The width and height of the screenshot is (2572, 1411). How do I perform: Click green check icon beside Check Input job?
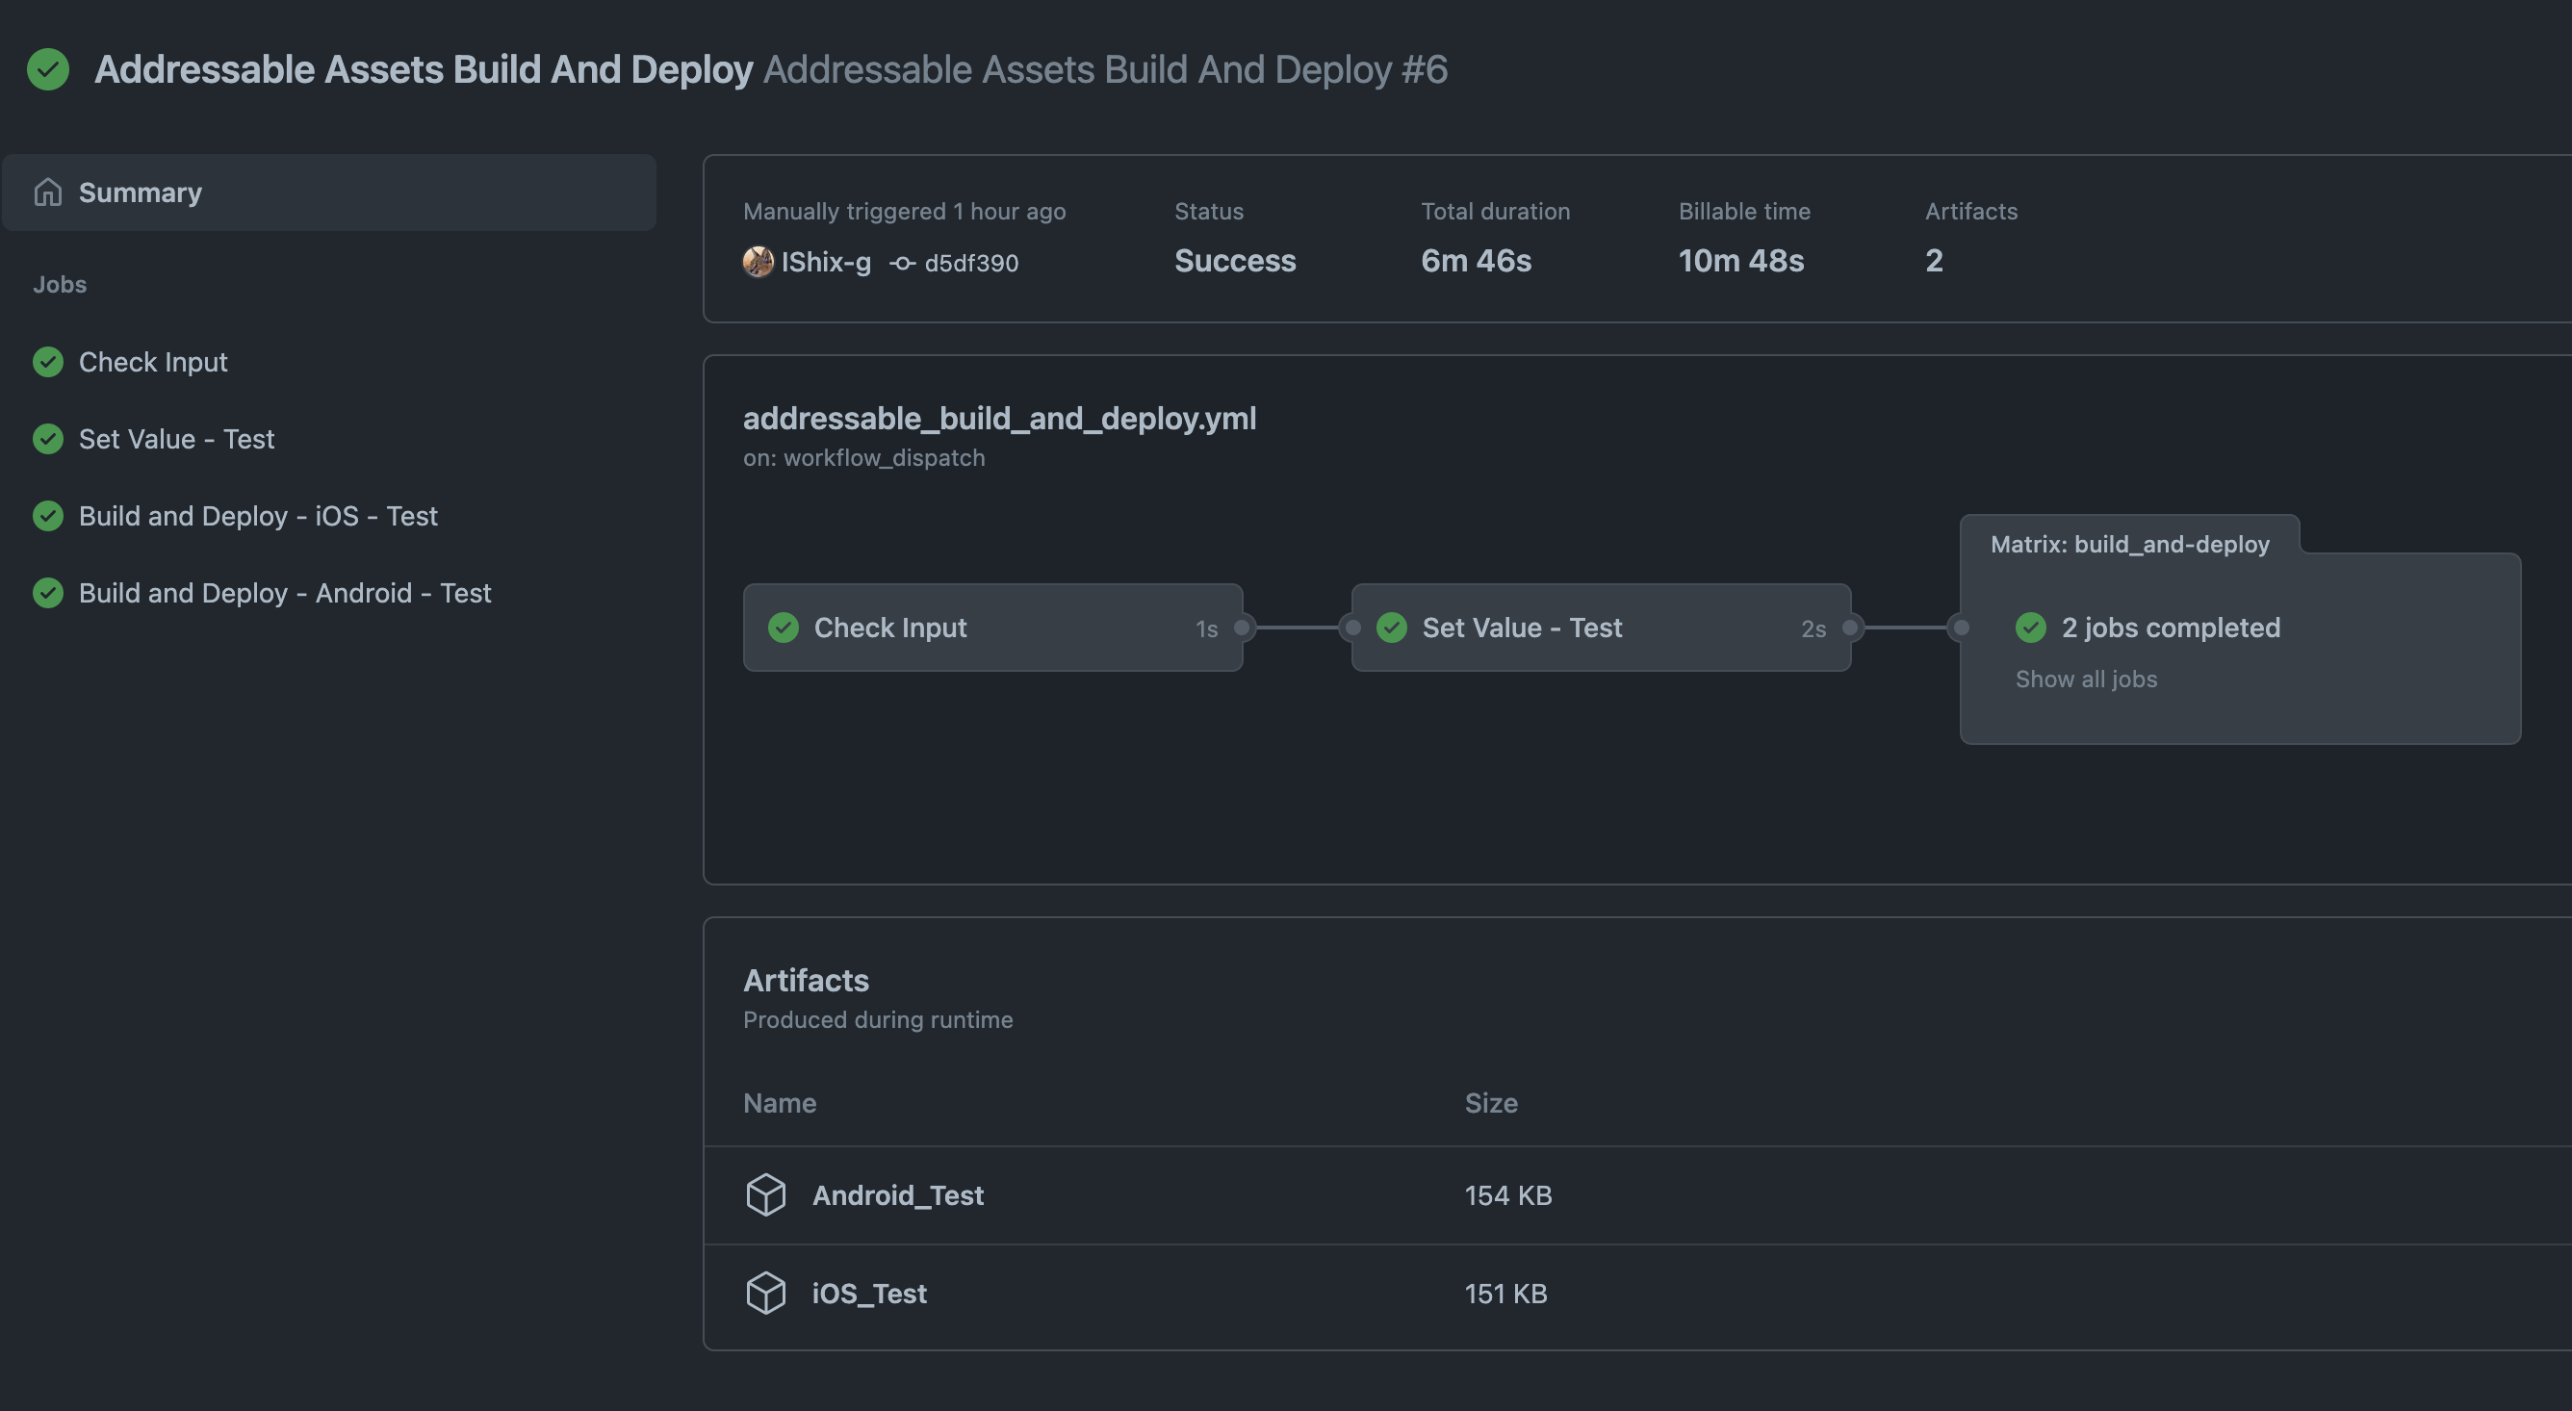point(47,362)
